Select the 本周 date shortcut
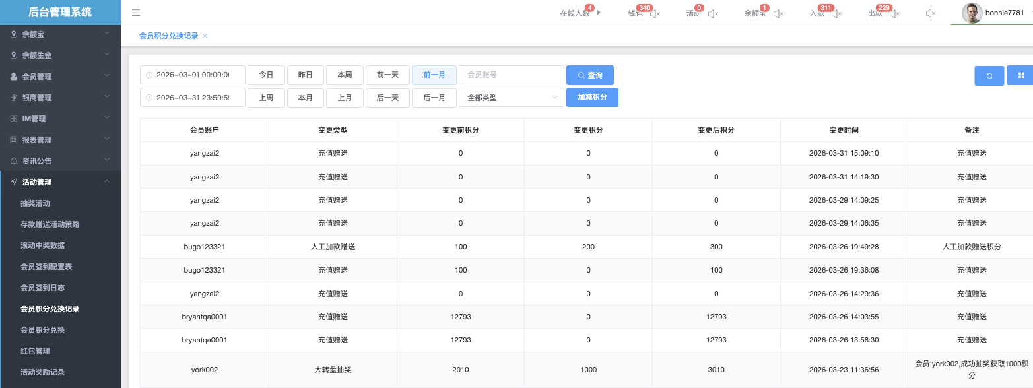 point(345,75)
